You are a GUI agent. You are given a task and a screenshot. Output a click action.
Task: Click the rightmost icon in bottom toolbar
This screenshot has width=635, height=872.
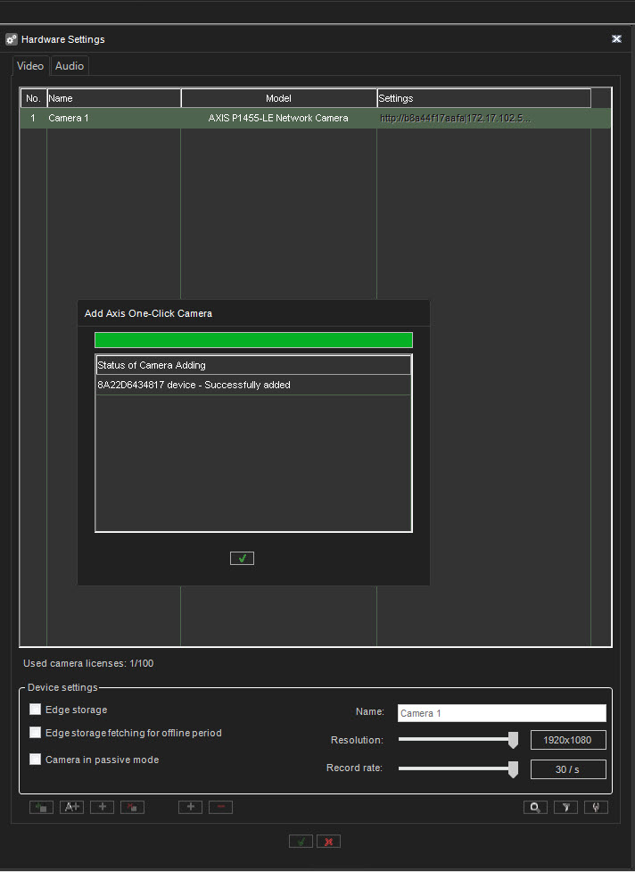click(x=596, y=807)
